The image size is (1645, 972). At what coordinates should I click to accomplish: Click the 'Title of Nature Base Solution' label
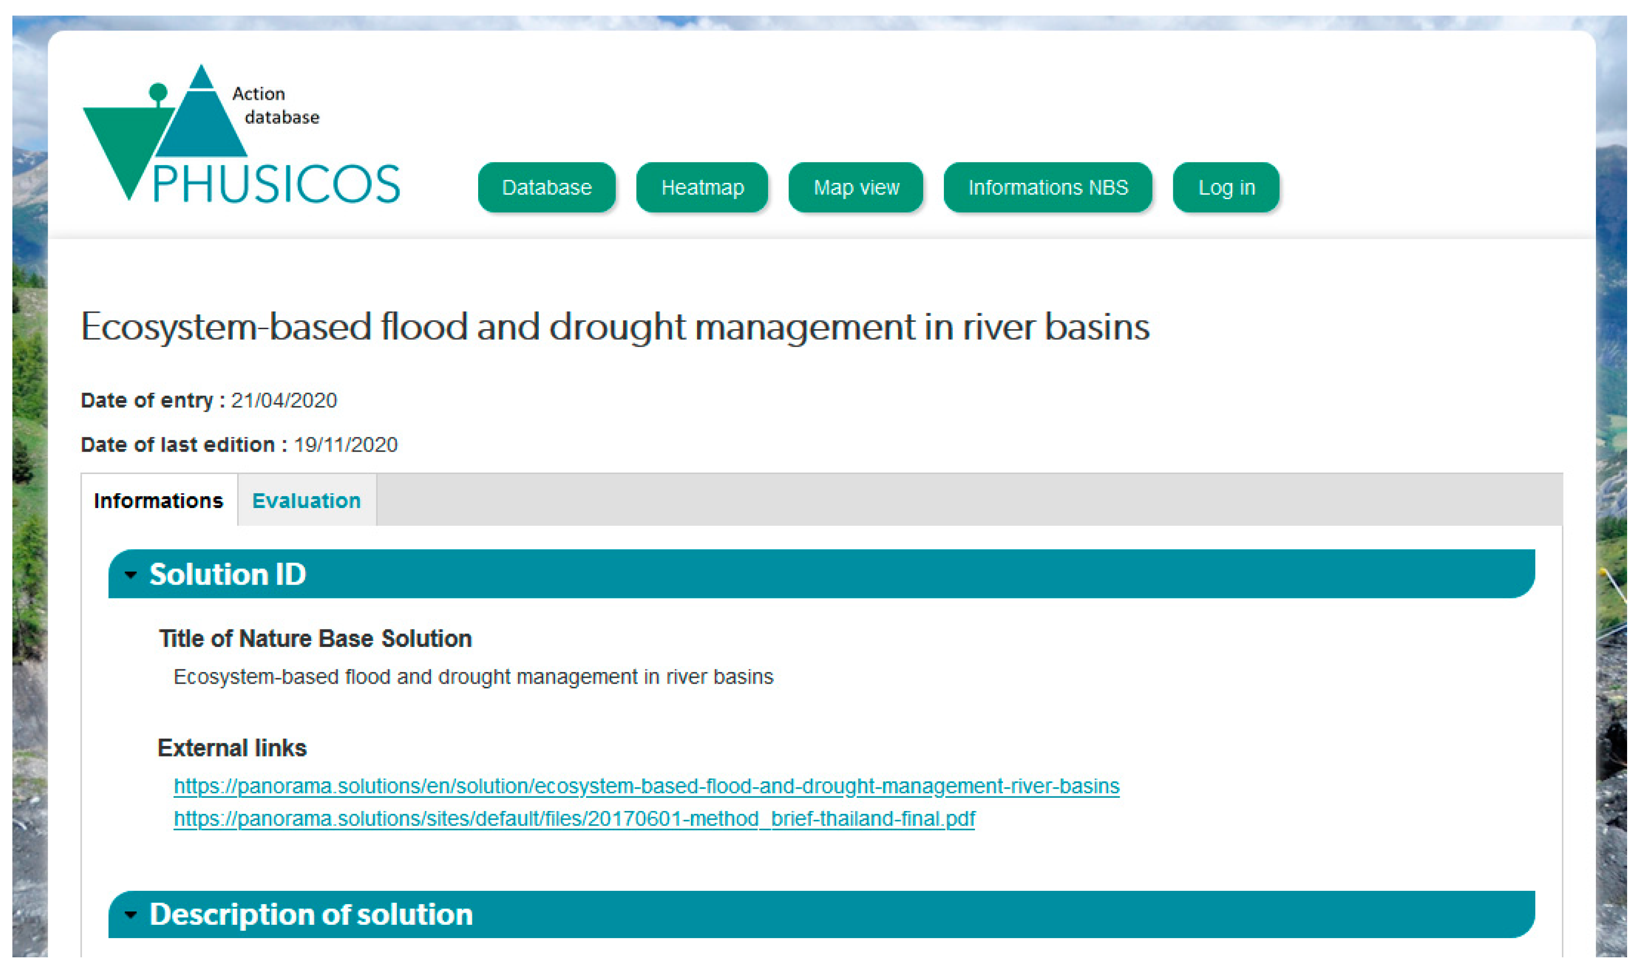pos(315,639)
